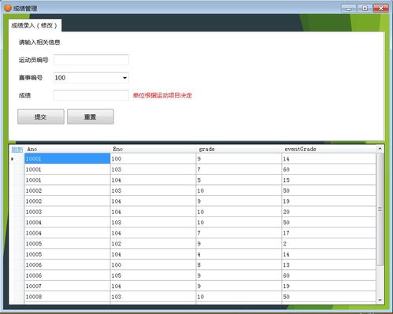Viewport: 393px width, 314px height.
Task: Click the grid scrollbar down arrow
Action: tap(380, 300)
